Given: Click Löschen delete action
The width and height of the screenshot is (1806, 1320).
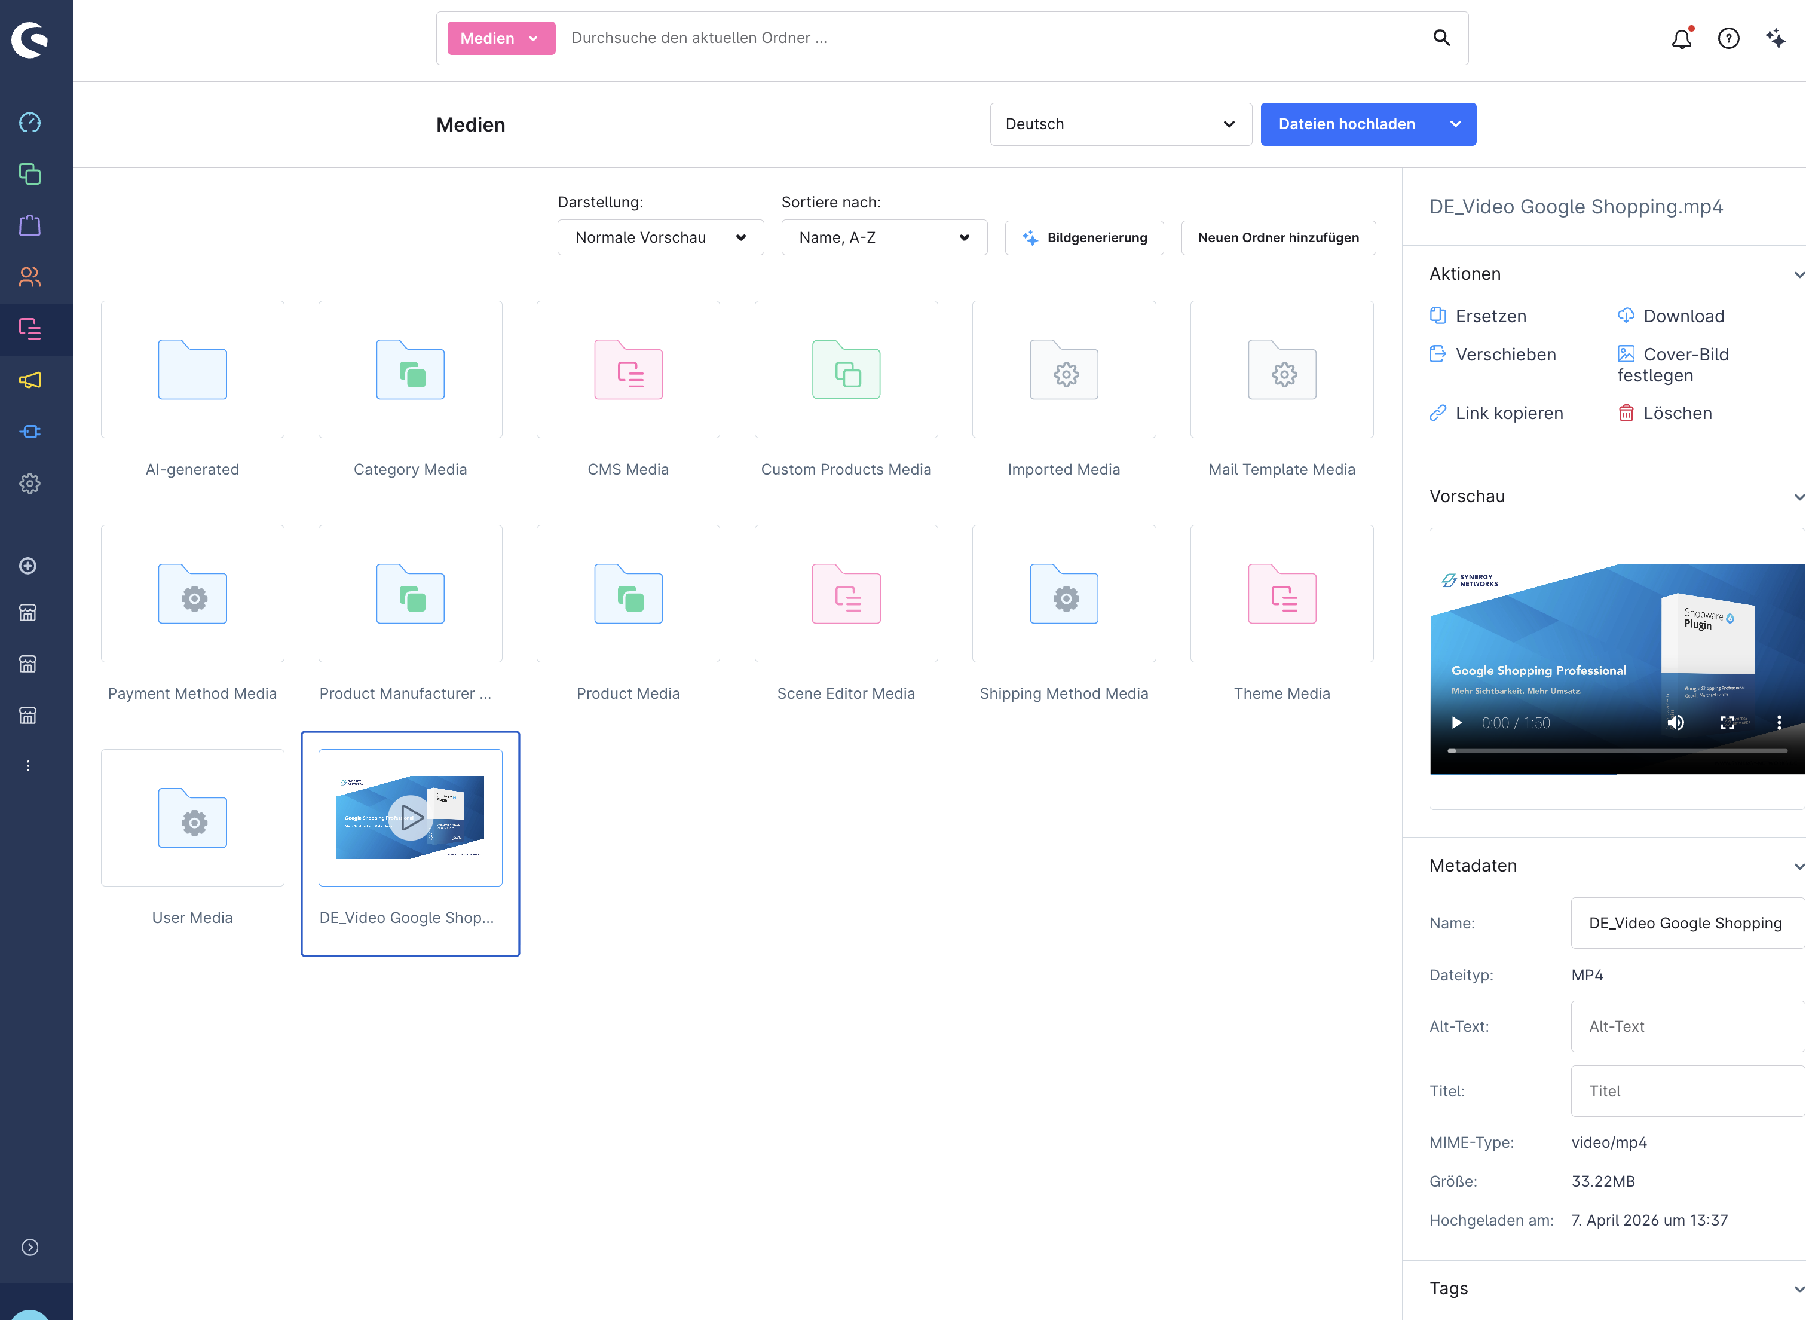Looking at the screenshot, I should 1664,413.
